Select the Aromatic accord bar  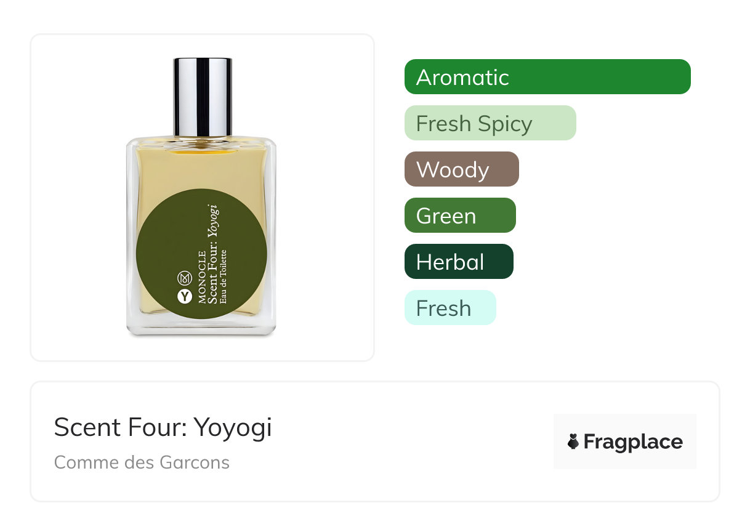[547, 77]
